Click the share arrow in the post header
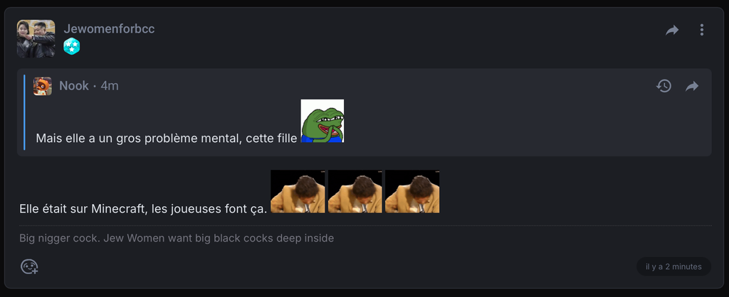 672,30
